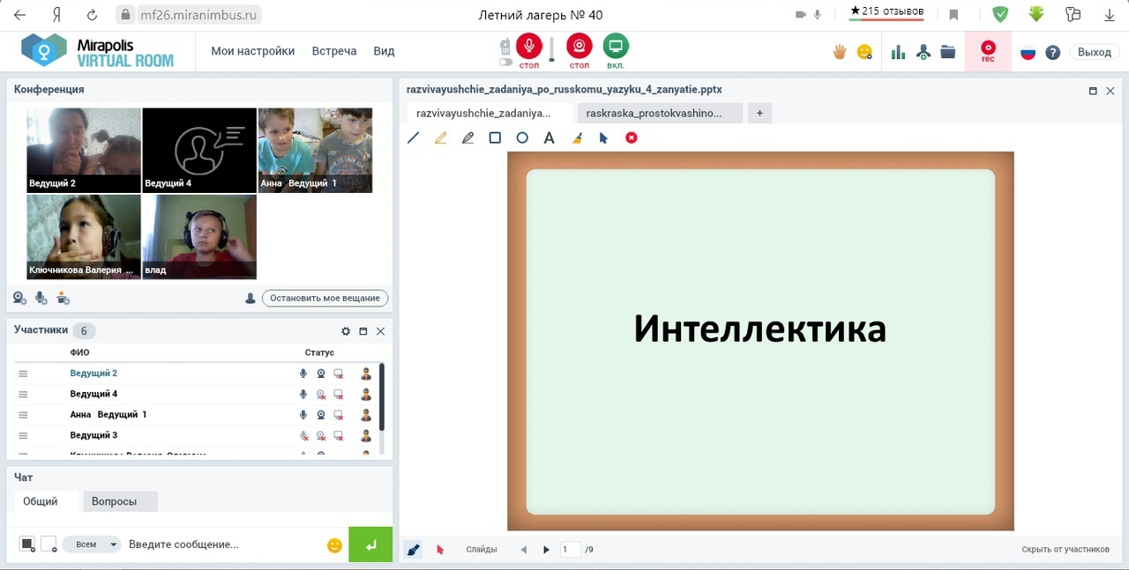The height and width of the screenshot is (570, 1129).
Task: Select drawing mode brush icon below slide
Action: point(414,550)
